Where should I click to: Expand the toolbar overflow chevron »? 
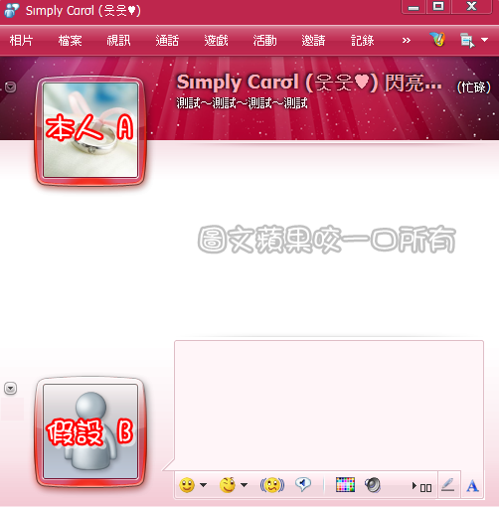pyautogui.click(x=407, y=41)
